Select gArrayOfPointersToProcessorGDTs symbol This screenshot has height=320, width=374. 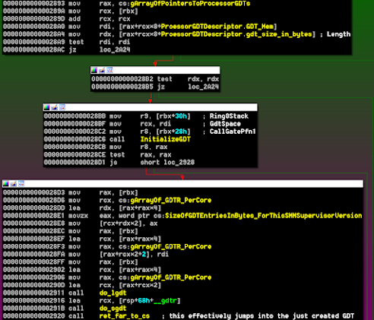(190, 4)
